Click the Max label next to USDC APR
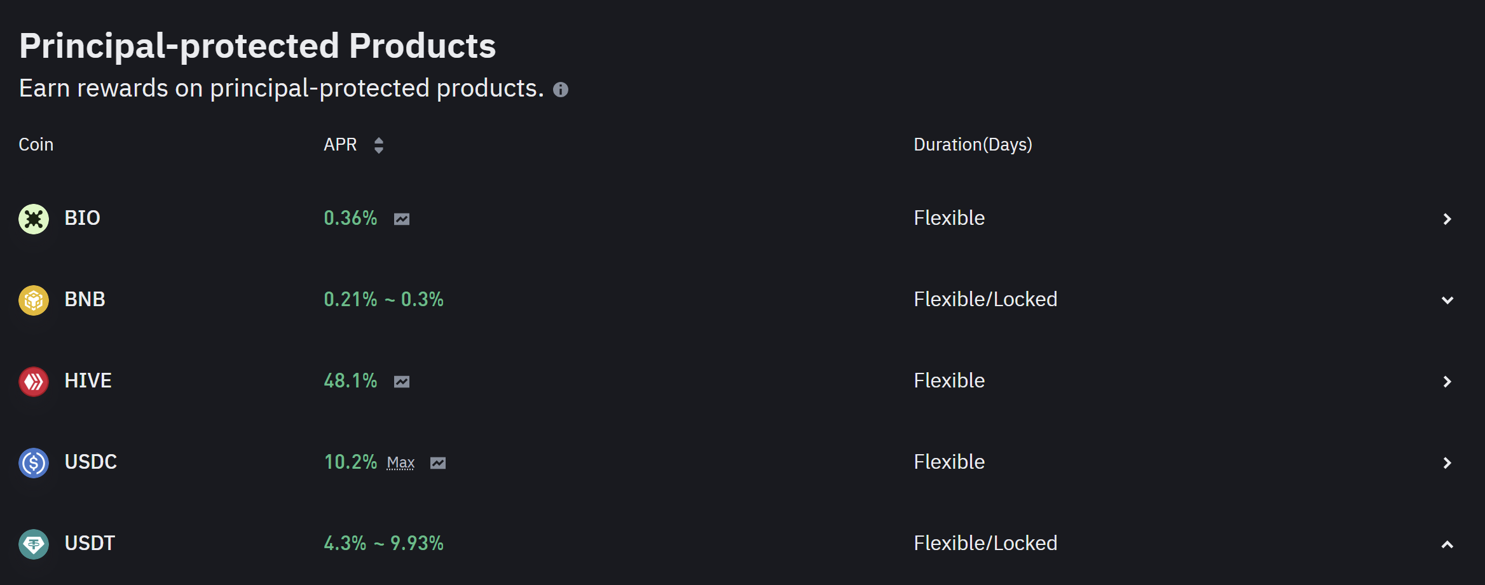 (400, 463)
